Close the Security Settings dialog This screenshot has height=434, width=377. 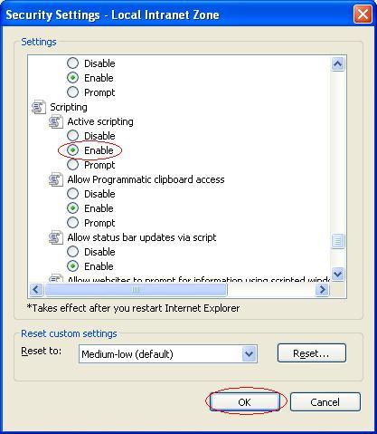363,14
